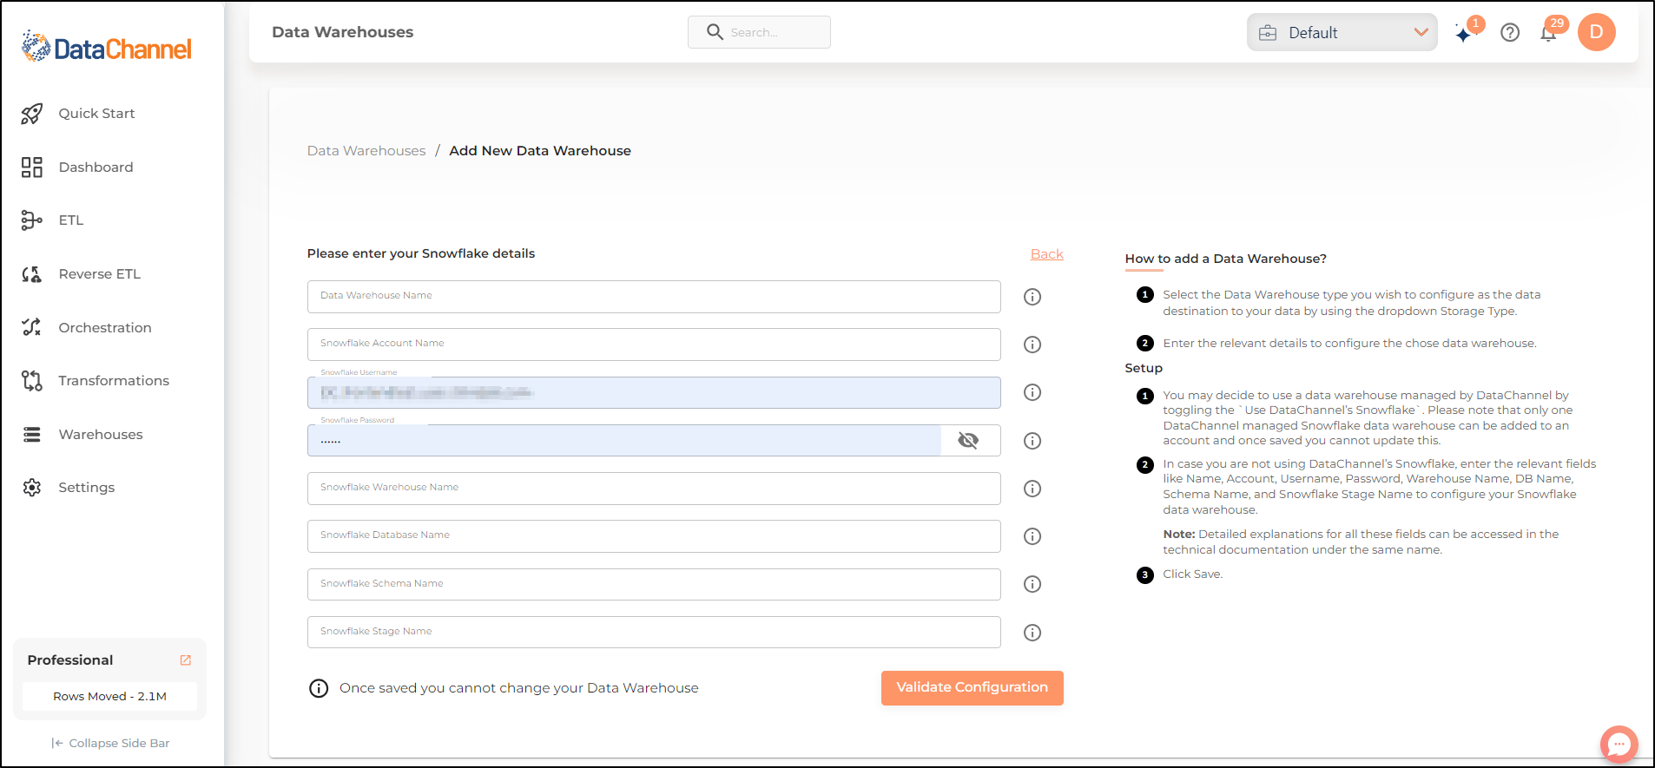This screenshot has width=1655, height=768.
Task: Open Settings menu item
Action: (87, 488)
